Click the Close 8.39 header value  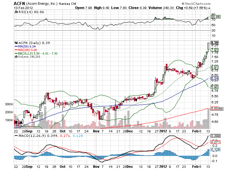coord(138,8)
